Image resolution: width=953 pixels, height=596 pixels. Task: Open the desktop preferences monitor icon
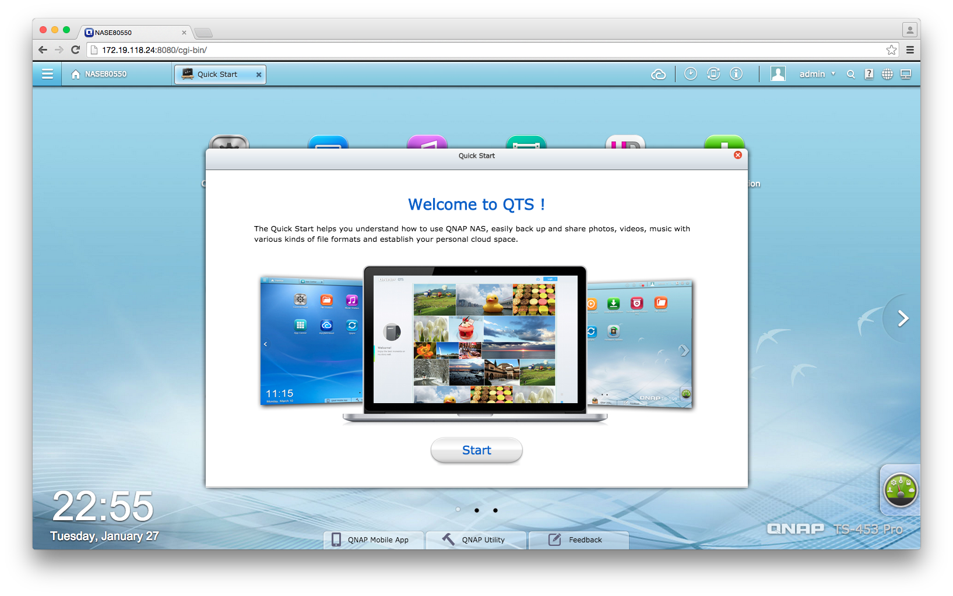pos(906,74)
